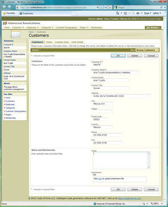Click the Print toolbar icon
The width and height of the screenshot is (168, 207).
[138, 13]
